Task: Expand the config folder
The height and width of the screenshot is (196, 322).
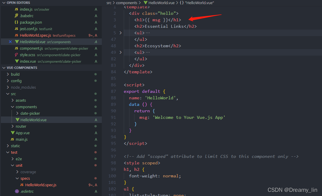Action: 8,81
